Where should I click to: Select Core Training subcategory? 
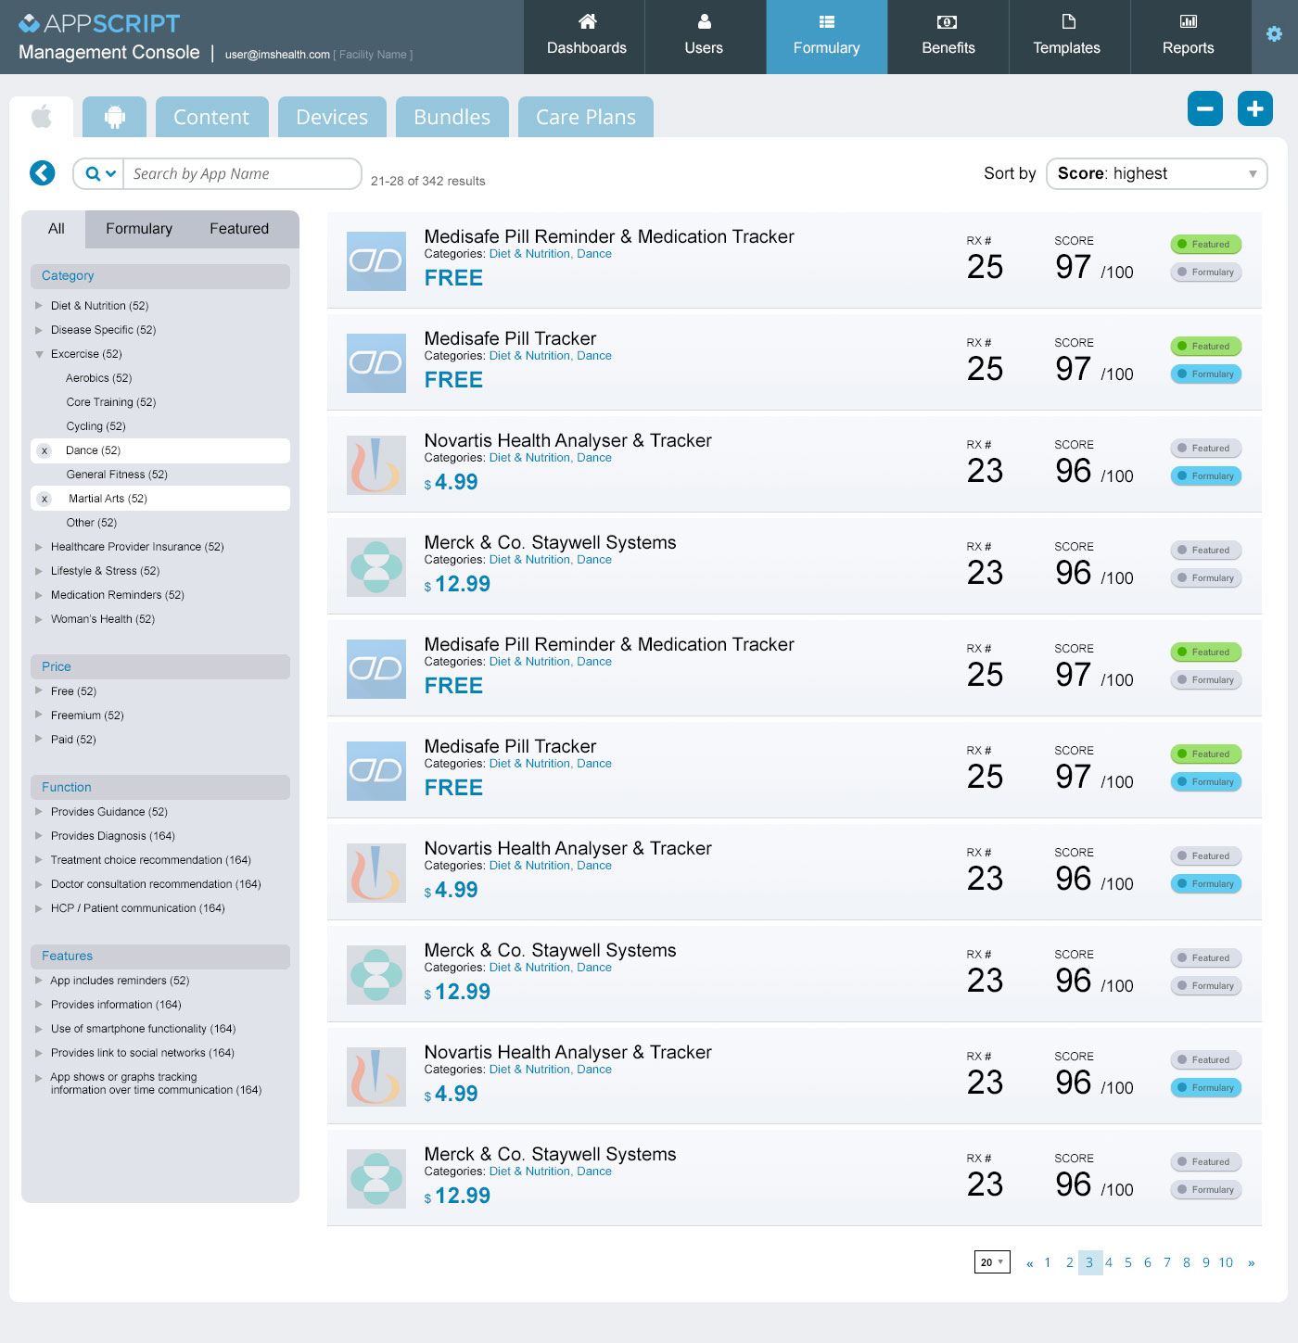(x=111, y=402)
